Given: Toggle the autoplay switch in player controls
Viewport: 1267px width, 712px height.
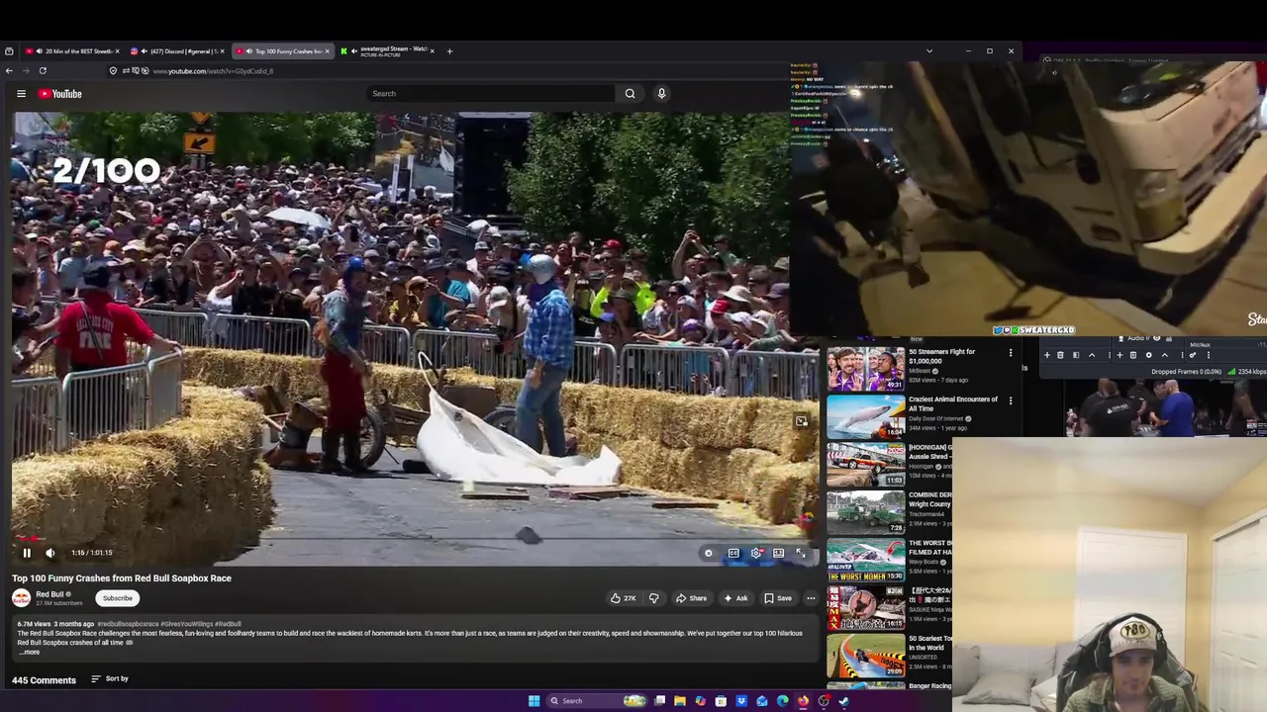Looking at the screenshot, I should coord(709,553).
